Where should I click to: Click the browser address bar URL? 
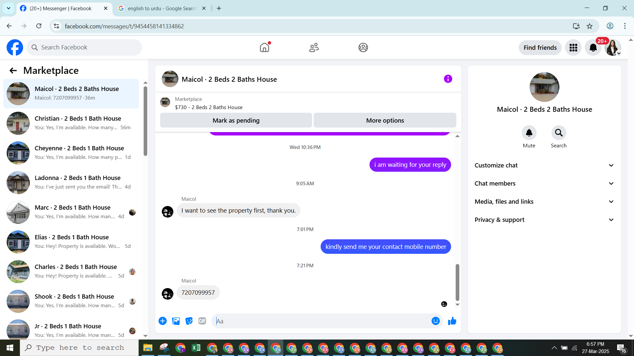click(124, 26)
